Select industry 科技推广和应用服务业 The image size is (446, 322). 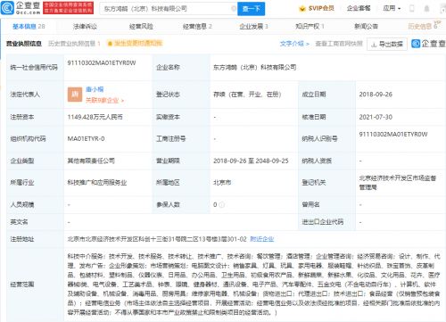pyautogui.click(x=97, y=183)
